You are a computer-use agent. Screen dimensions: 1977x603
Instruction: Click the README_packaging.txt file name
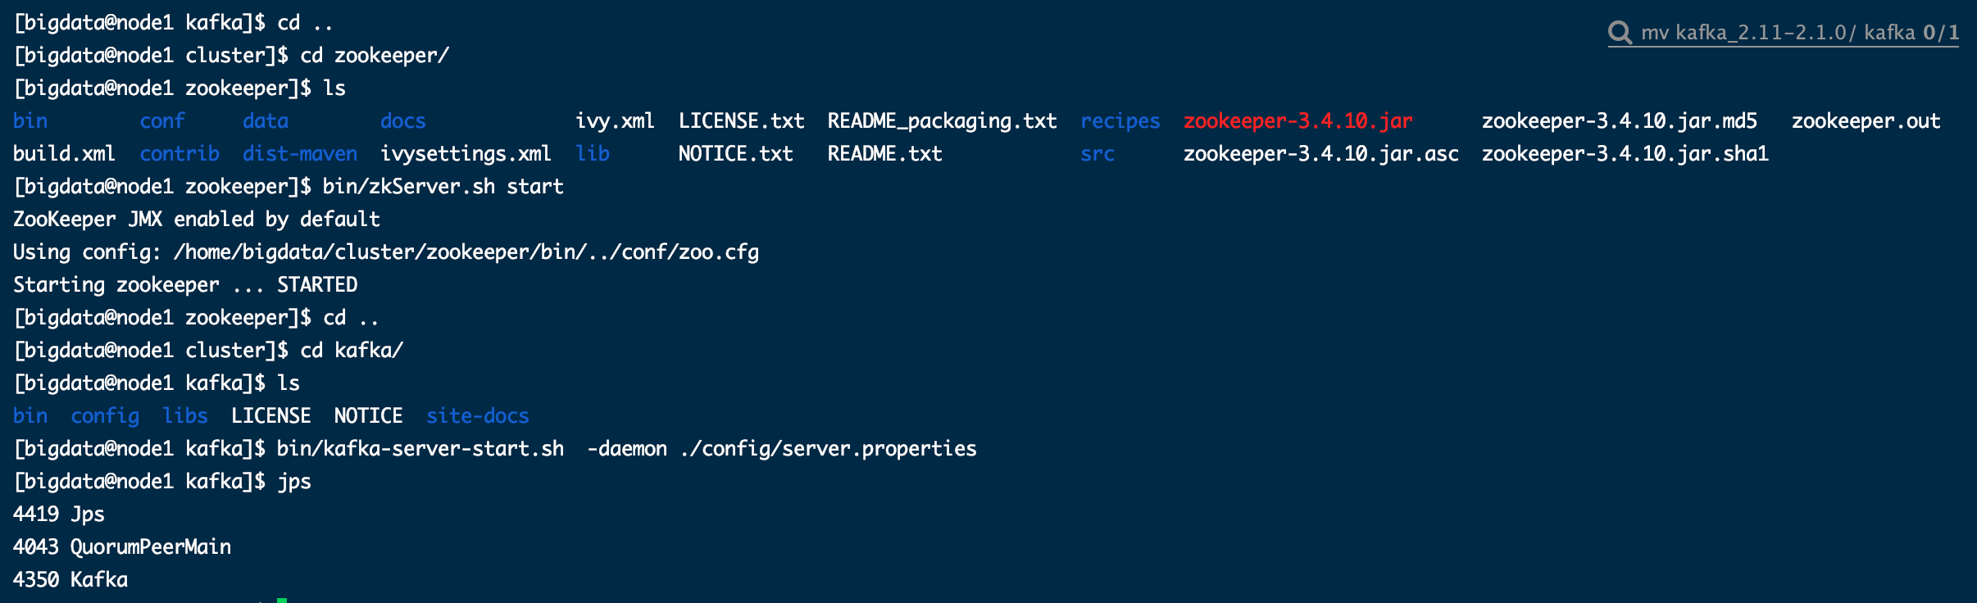[941, 121]
